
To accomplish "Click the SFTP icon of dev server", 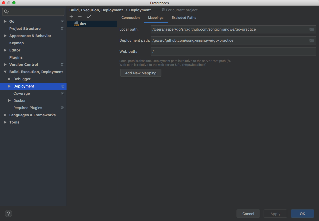I will [x=76, y=24].
